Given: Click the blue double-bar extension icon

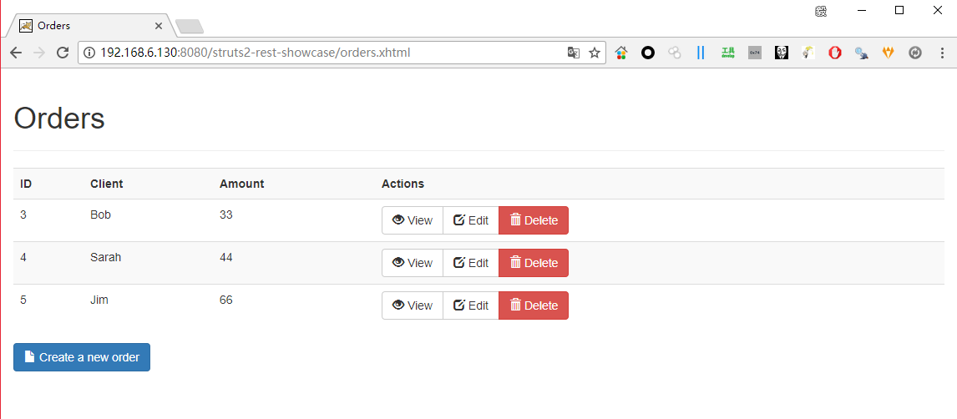Looking at the screenshot, I should (701, 53).
